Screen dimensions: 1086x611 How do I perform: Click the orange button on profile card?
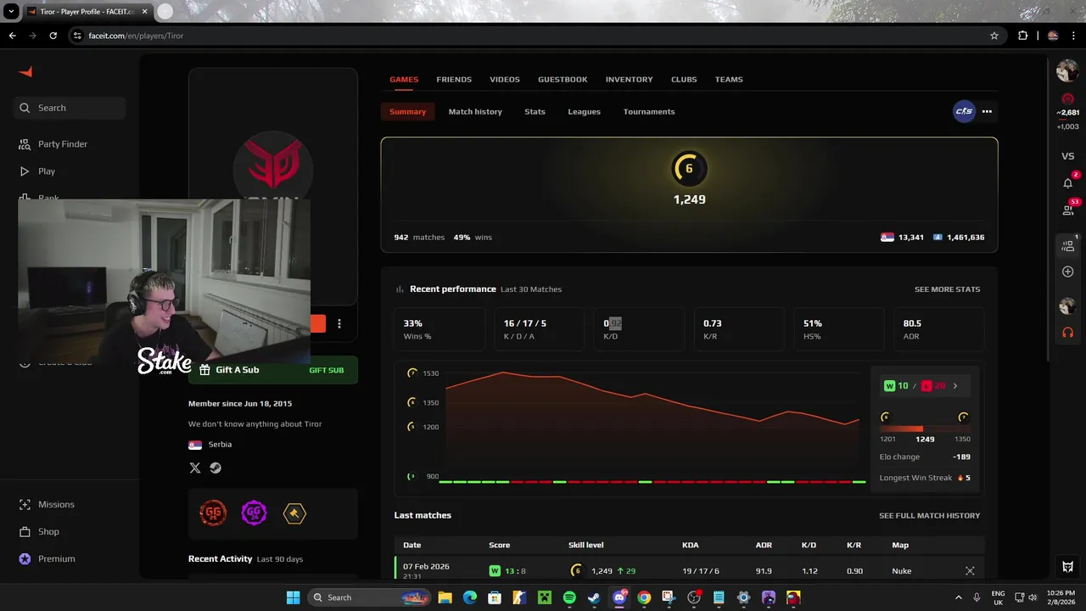(317, 323)
